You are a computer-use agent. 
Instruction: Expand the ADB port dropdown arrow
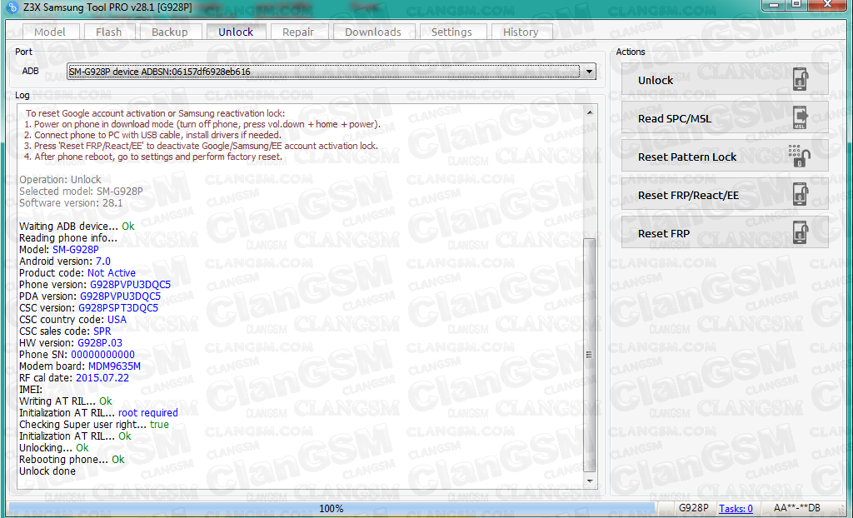coord(589,72)
